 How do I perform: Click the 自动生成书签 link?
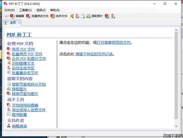pyautogui.click(x=23, y=68)
